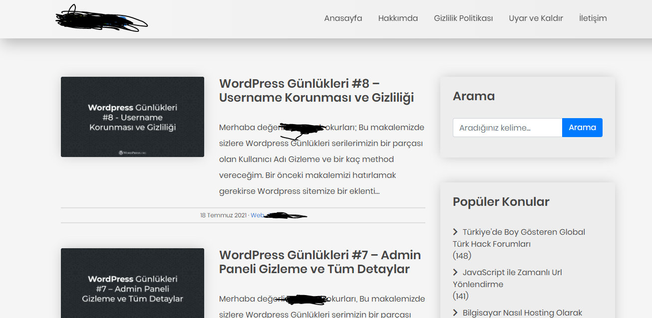Click the 'Web' category link under post #8

click(257, 215)
